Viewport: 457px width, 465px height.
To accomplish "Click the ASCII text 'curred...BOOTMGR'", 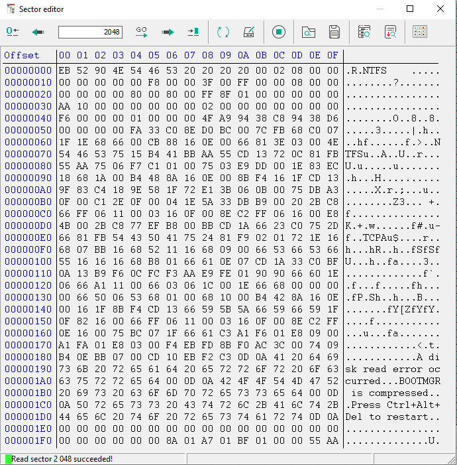I will tap(393, 381).
